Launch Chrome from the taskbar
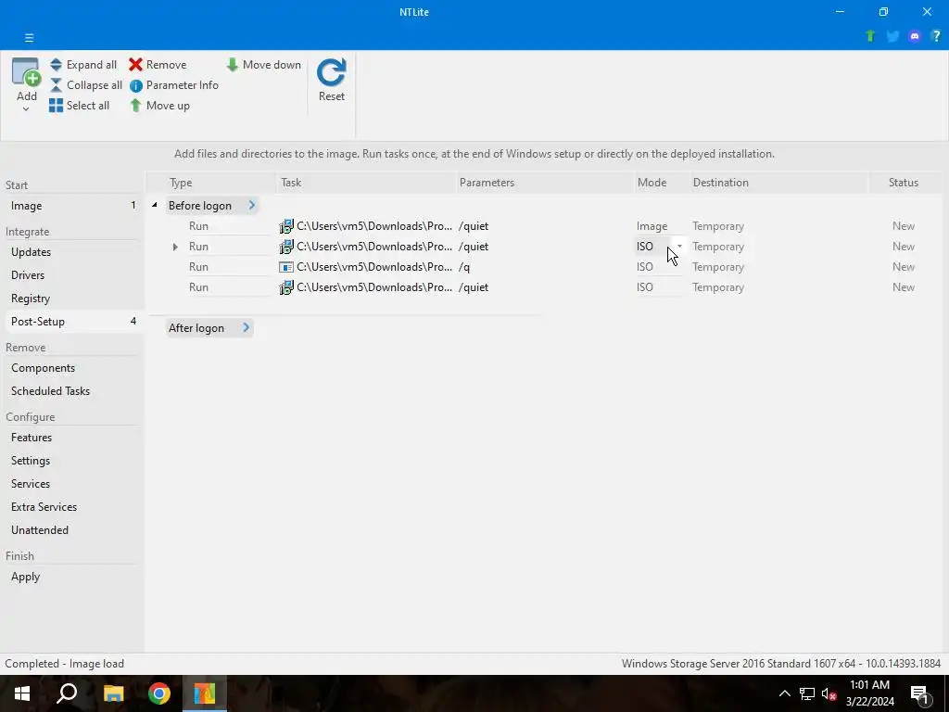Viewport: 949px width, 712px height. click(159, 693)
